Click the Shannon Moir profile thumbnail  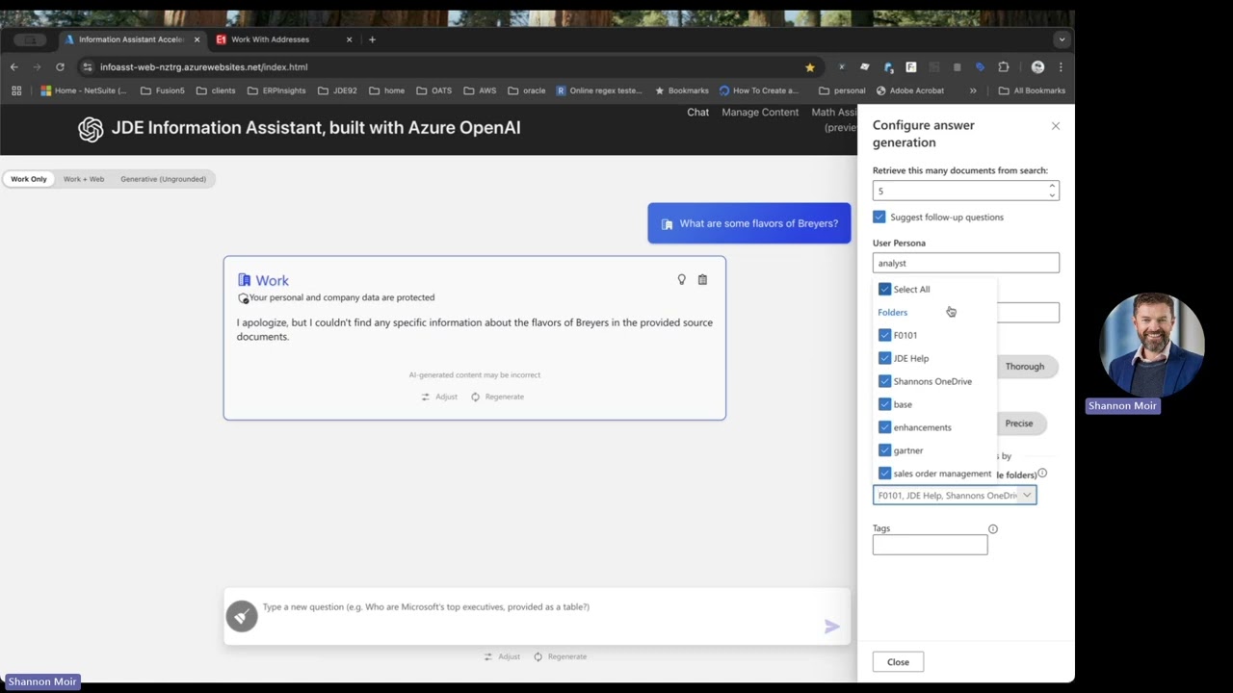click(1152, 346)
